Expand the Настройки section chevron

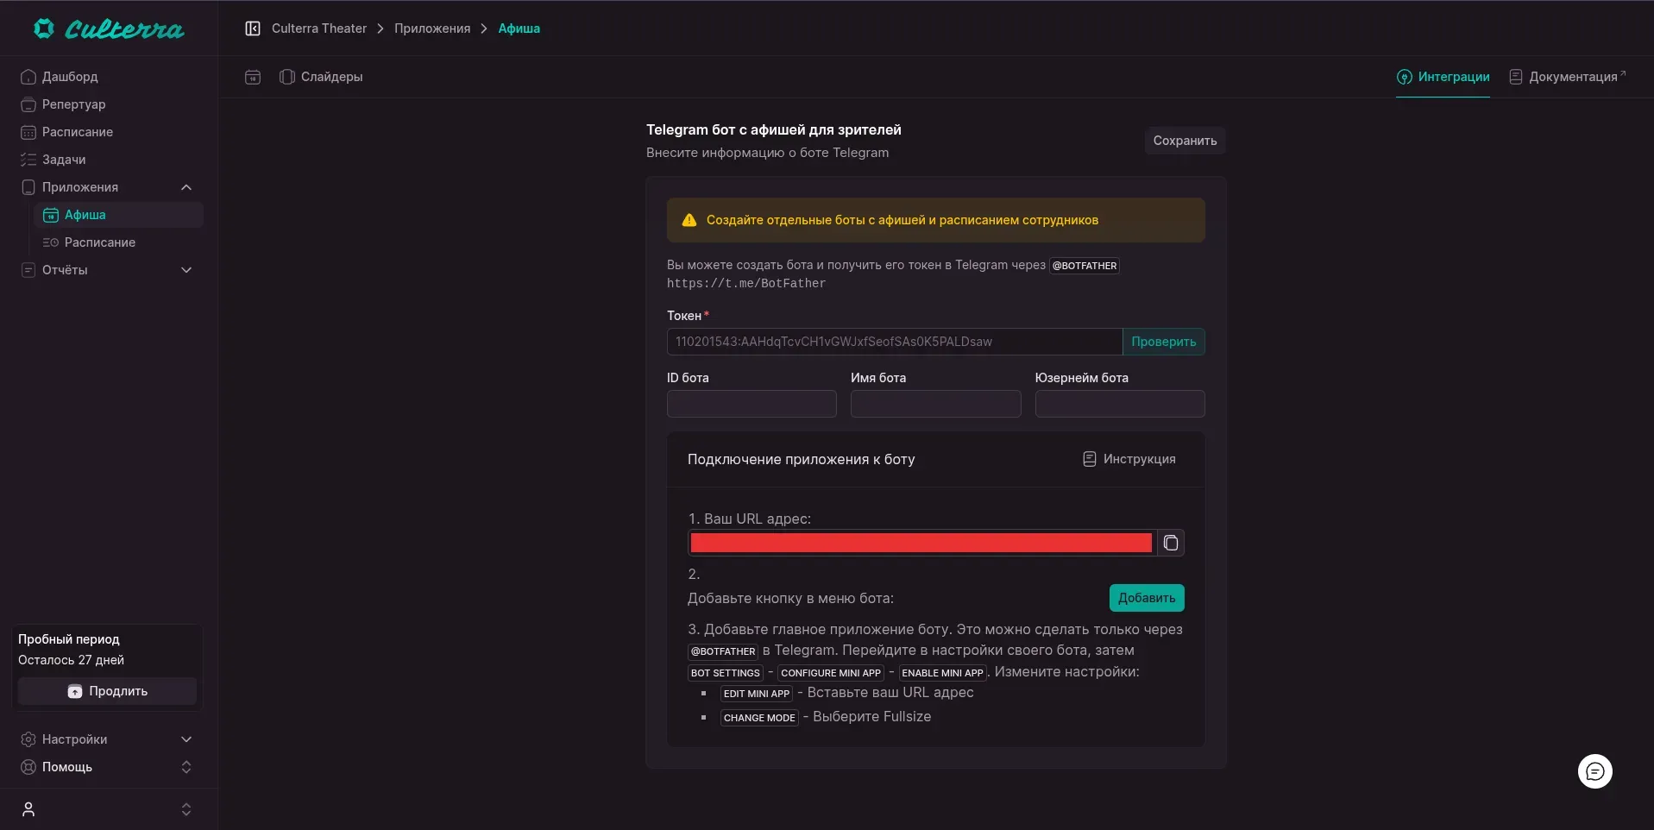coord(186,739)
